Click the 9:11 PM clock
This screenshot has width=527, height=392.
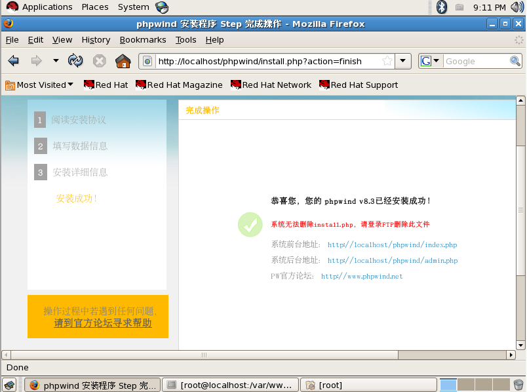490,7
